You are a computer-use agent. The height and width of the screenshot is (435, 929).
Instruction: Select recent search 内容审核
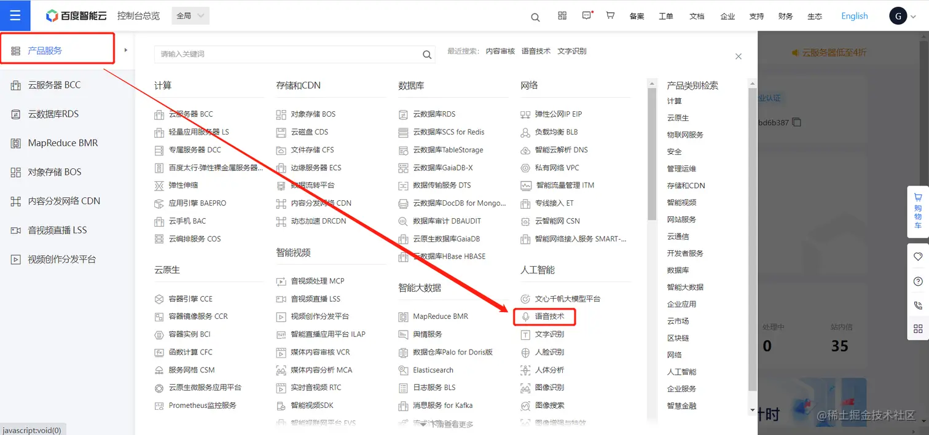click(x=500, y=52)
